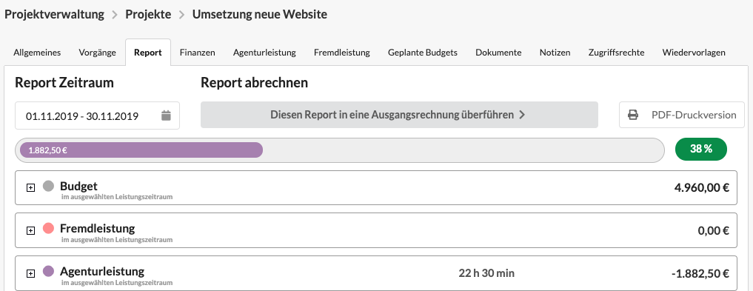The image size is (753, 291).
Task: Open the PDF-Druckversion button
Action: click(681, 115)
